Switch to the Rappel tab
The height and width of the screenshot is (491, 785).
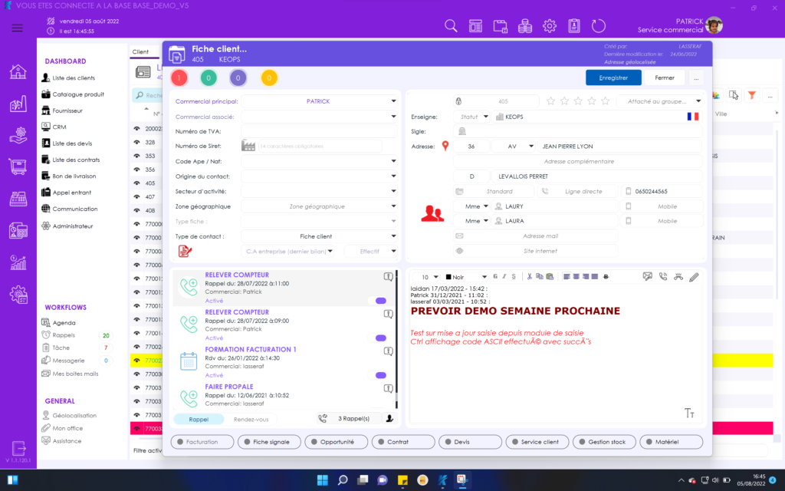coord(199,420)
